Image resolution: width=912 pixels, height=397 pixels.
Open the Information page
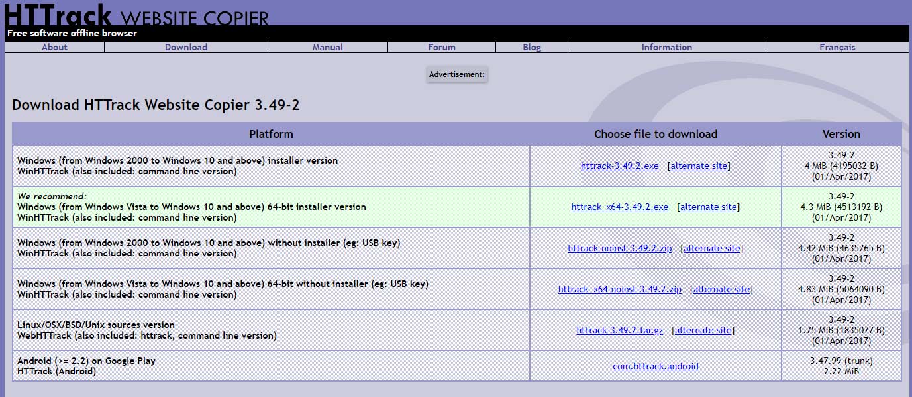click(666, 47)
